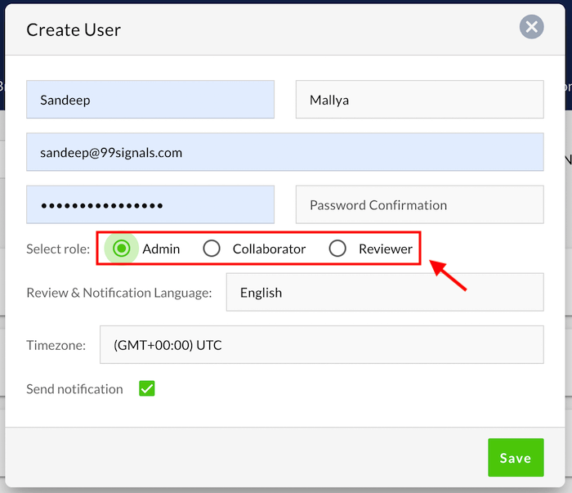The height and width of the screenshot is (493, 572).
Task: Open the Review & Notification Language dropdown
Action: [384, 293]
